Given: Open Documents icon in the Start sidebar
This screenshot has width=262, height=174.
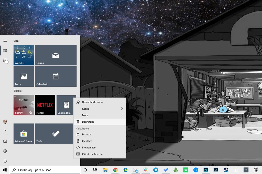Looking at the screenshot, I should [5, 131].
